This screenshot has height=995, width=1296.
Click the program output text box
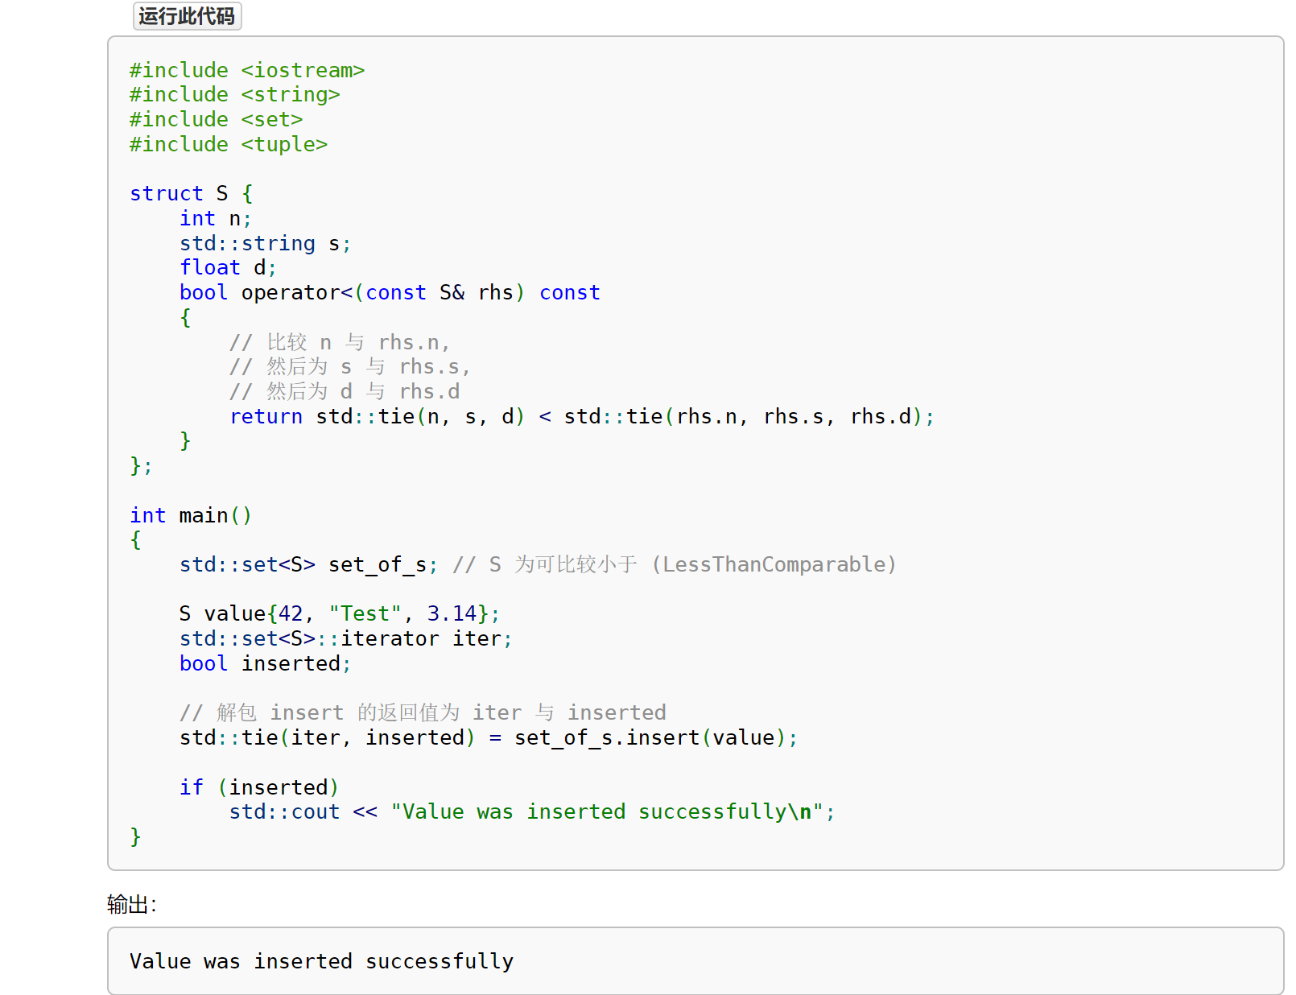(x=695, y=961)
